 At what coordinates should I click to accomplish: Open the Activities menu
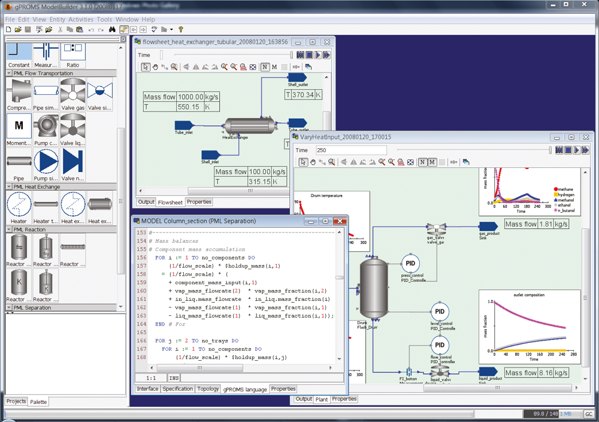point(81,19)
